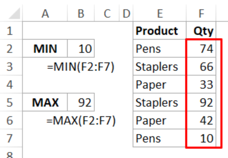Select column B header
The height and width of the screenshot is (158, 228).
point(81,13)
